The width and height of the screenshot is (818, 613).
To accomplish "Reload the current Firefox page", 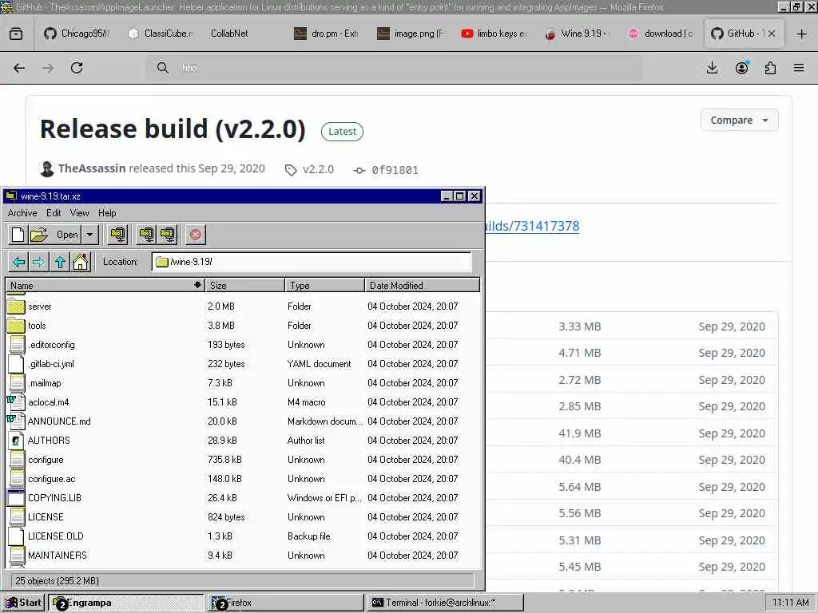I will (77, 68).
